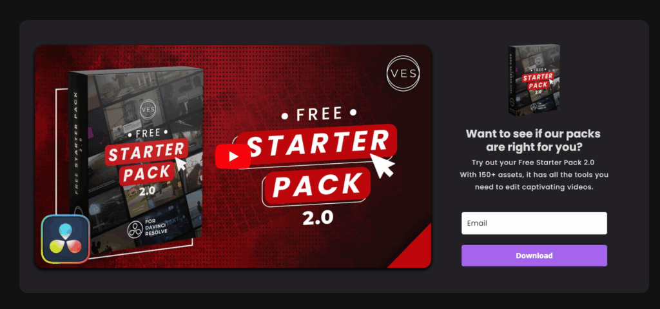Click the DaVinci Resolve app icon
This screenshot has height=309, width=660.
tap(66, 239)
